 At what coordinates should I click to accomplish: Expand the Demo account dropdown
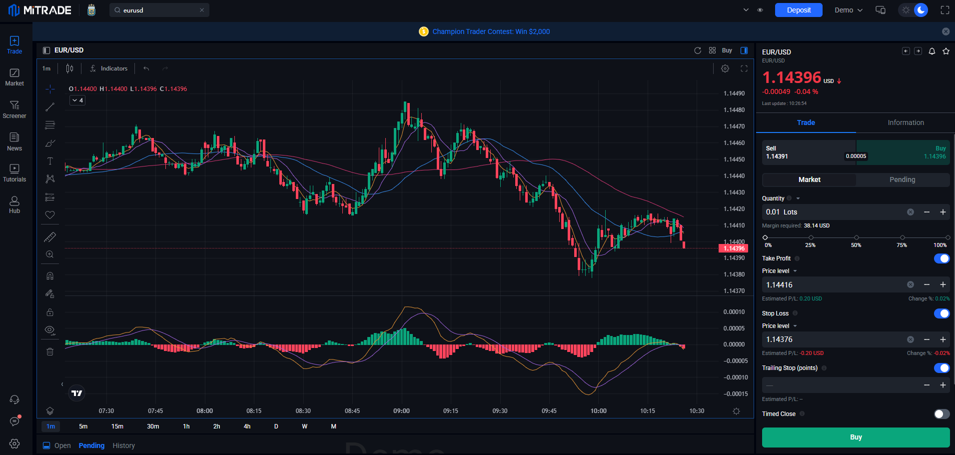click(x=849, y=10)
